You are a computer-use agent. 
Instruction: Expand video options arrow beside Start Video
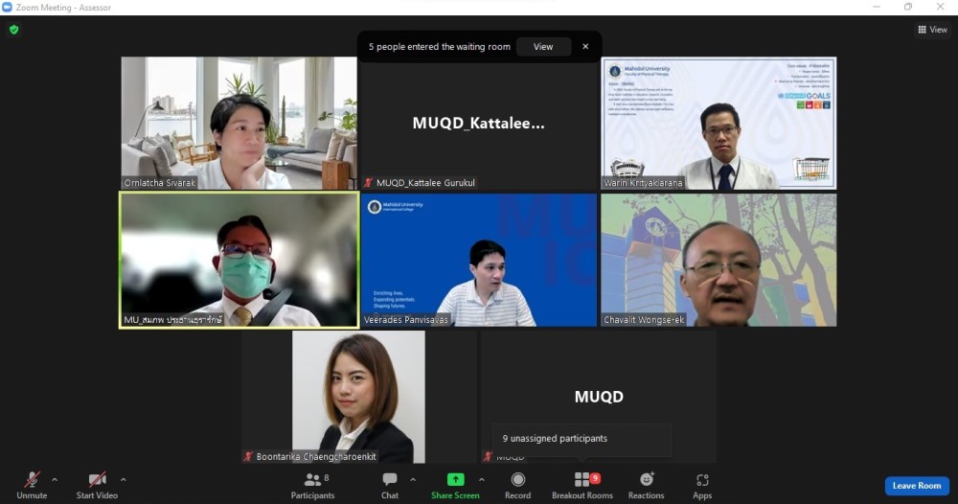[124, 479]
